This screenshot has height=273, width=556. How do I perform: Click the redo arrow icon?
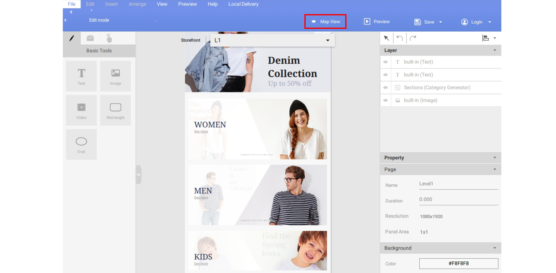(x=413, y=38)
